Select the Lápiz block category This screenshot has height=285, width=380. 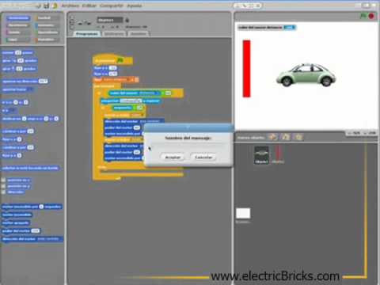click(x=18, y=40)
